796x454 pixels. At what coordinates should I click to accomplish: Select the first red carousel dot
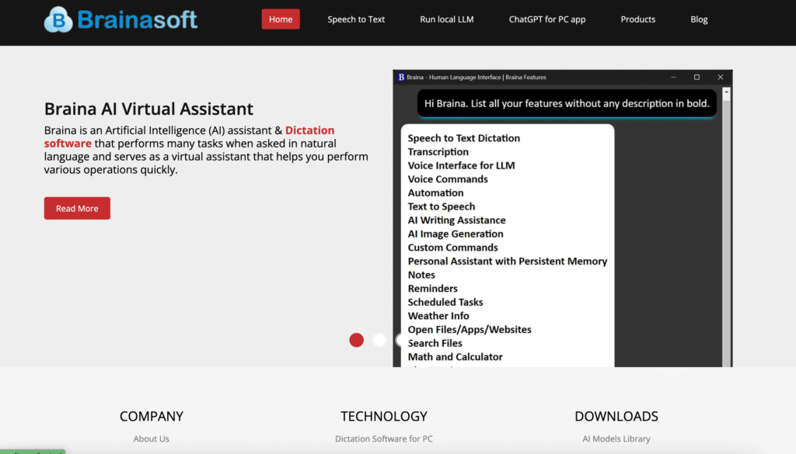356,340
